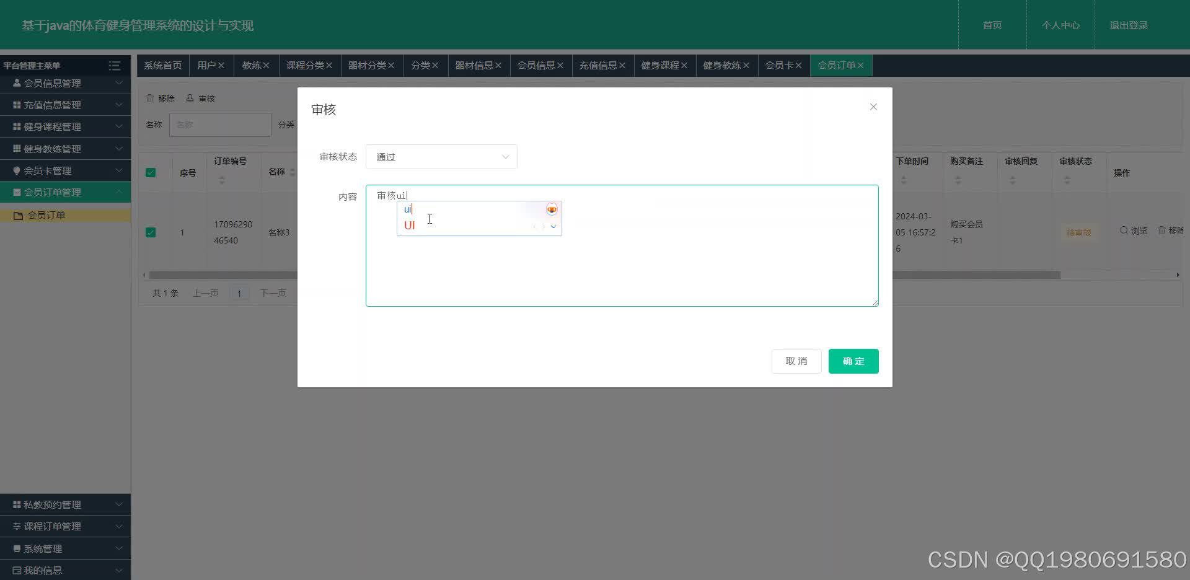
Task: Collapse the 会员订单管理 sidebar section
Action: (x=119, y=191)
